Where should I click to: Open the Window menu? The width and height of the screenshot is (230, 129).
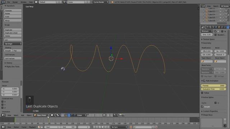23,2
